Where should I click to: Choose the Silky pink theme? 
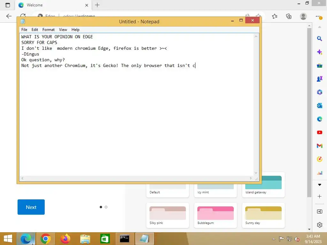167,215
